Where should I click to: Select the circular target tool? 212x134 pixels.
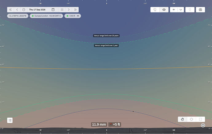[191, 119]
